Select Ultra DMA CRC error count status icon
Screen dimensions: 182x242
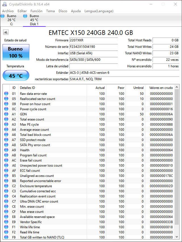[x=6, y=201]
